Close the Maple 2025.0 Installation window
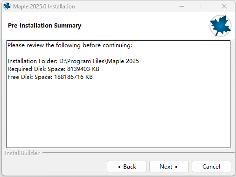 224,7
